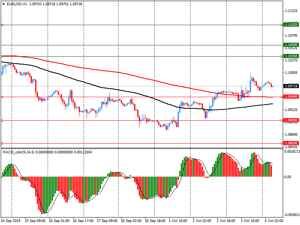The width and height of the screenshot is (300, 225).
Task: Select the 1 Oct 10:00 time label
Action: 178,221
